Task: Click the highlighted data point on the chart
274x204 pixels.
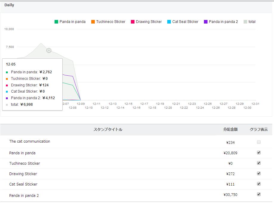Action: click(x=49, y=50)
